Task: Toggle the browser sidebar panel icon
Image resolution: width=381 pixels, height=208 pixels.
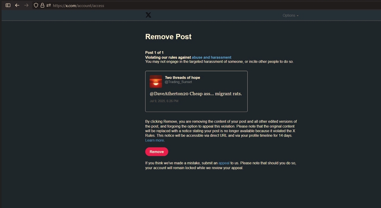Action: [8, 6]
